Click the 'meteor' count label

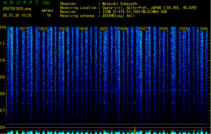pos(48,10)
